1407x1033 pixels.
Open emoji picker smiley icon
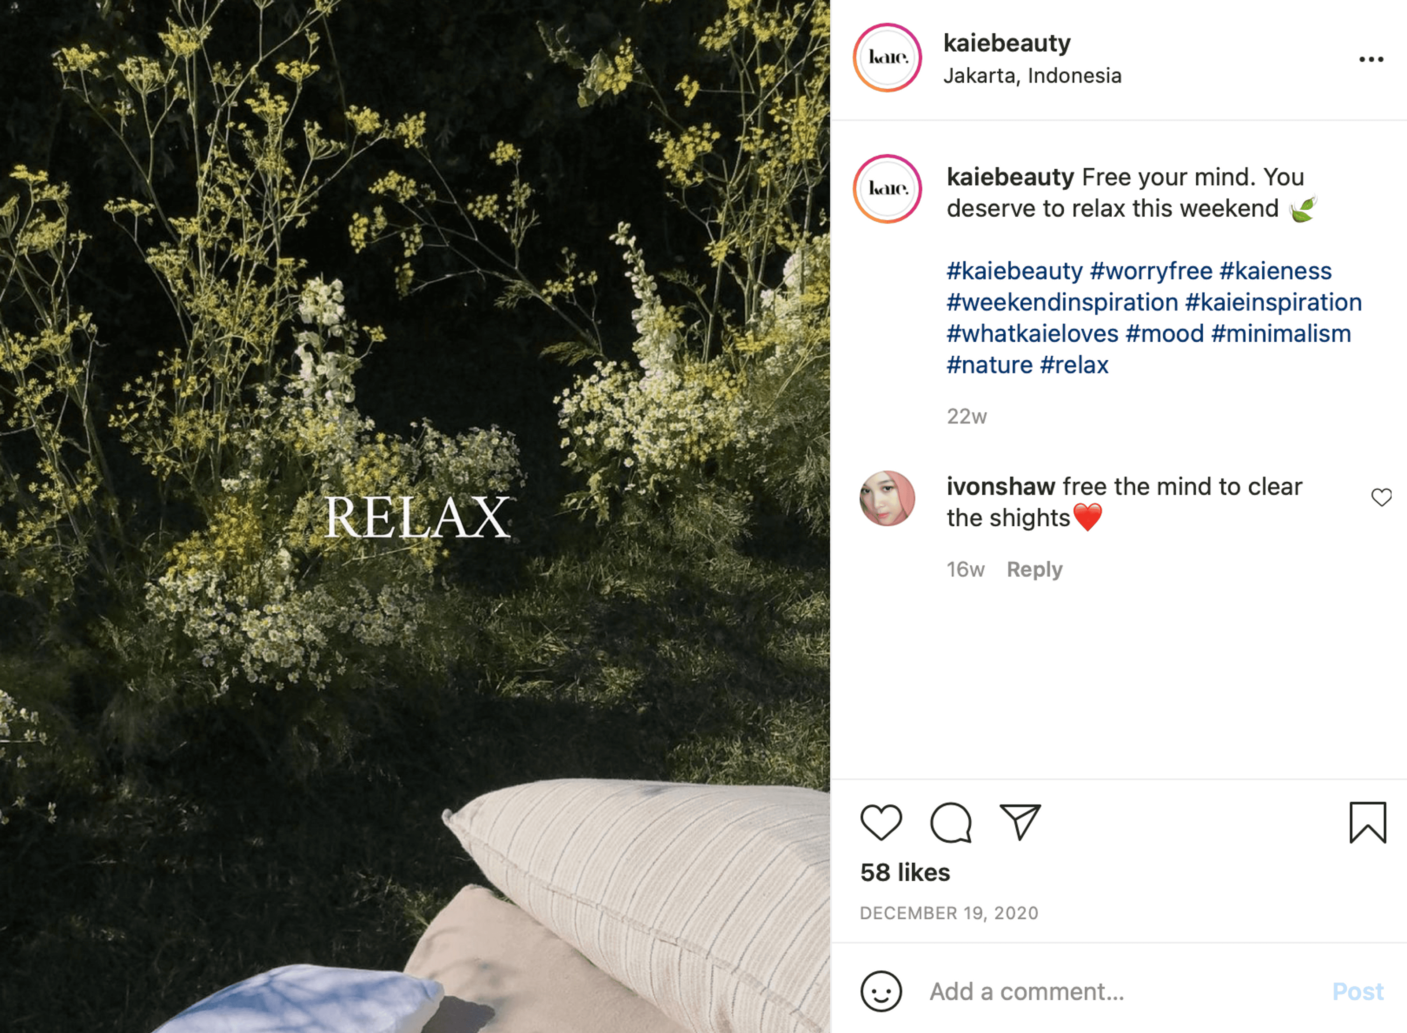coord(881,991)
